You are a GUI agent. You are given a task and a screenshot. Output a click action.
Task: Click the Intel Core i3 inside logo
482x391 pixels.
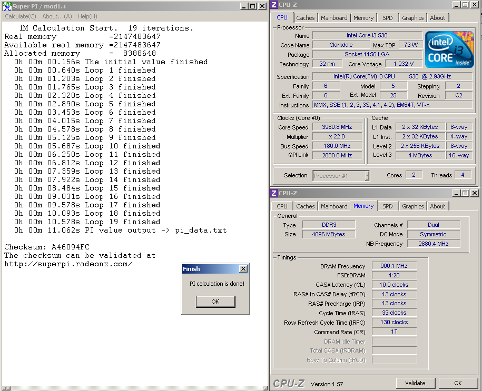[x=449, y=49]
